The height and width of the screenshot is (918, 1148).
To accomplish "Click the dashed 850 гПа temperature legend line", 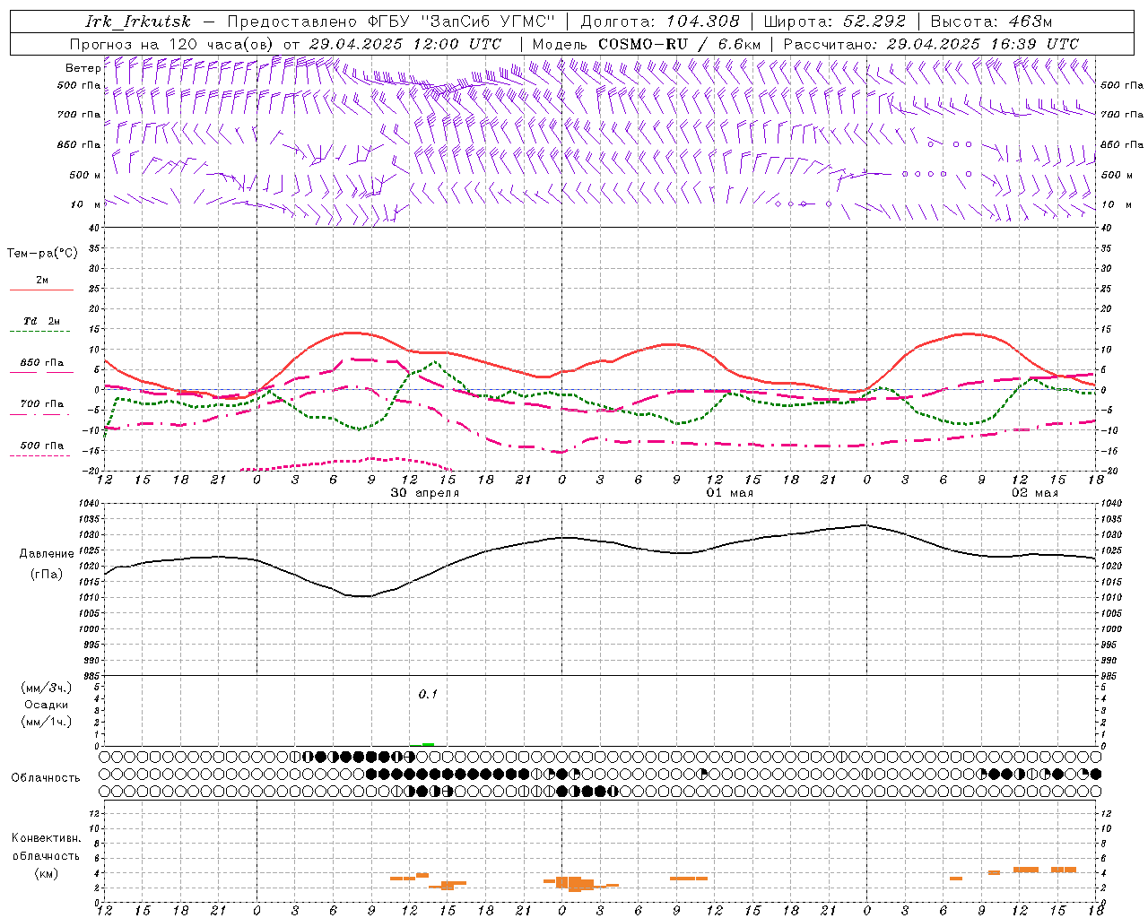I will 41,372.
